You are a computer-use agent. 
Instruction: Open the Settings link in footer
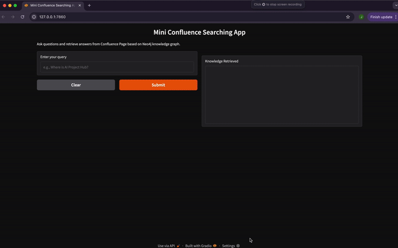[231, 246]
